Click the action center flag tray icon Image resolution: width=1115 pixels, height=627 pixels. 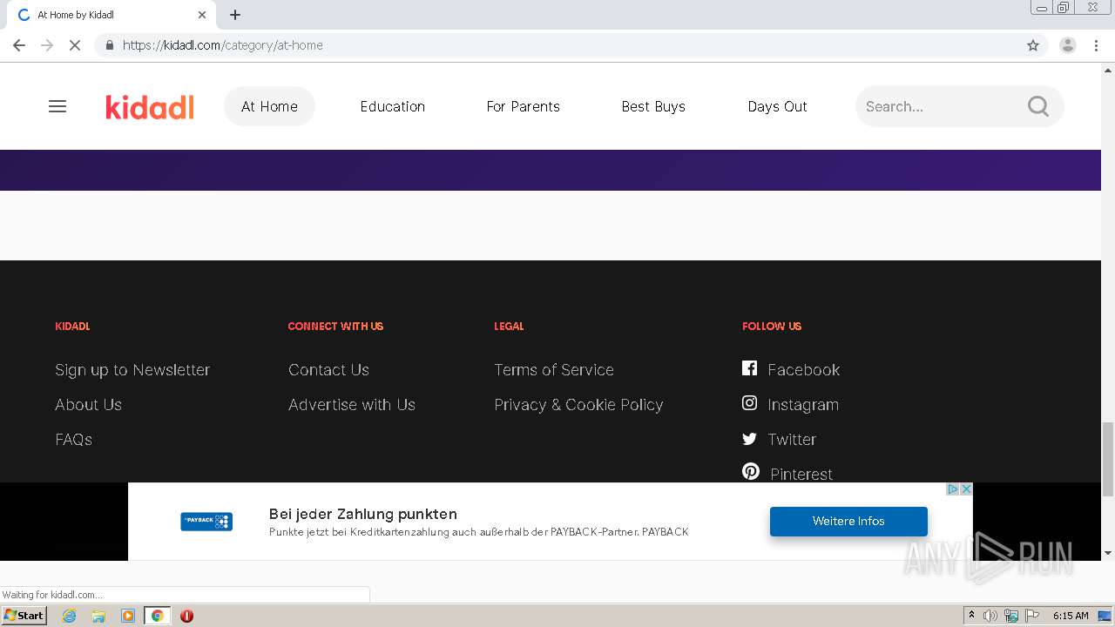click(1032, 616)
